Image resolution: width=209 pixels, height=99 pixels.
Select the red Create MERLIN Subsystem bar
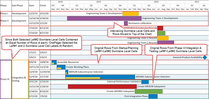pyautogui.click(x=102, y=86)
